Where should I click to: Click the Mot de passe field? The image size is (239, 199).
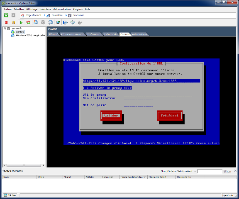click(x=139, y=105)
